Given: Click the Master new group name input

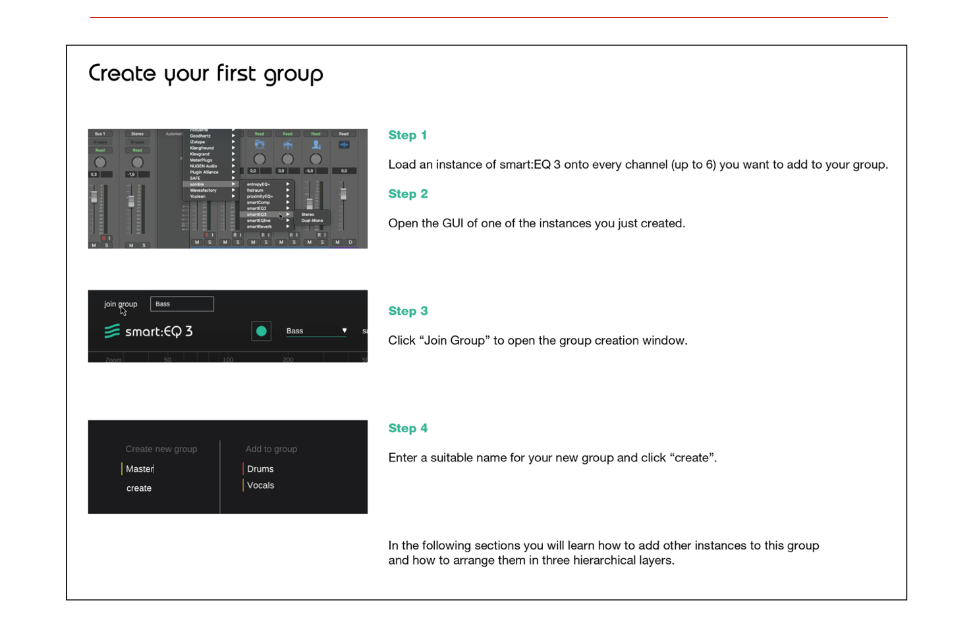Looking at the screenshot, I should tap(140, 469).
